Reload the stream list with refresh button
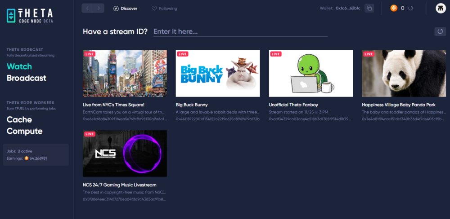This screenshot has width=450, height=219. tap(440, 31)
